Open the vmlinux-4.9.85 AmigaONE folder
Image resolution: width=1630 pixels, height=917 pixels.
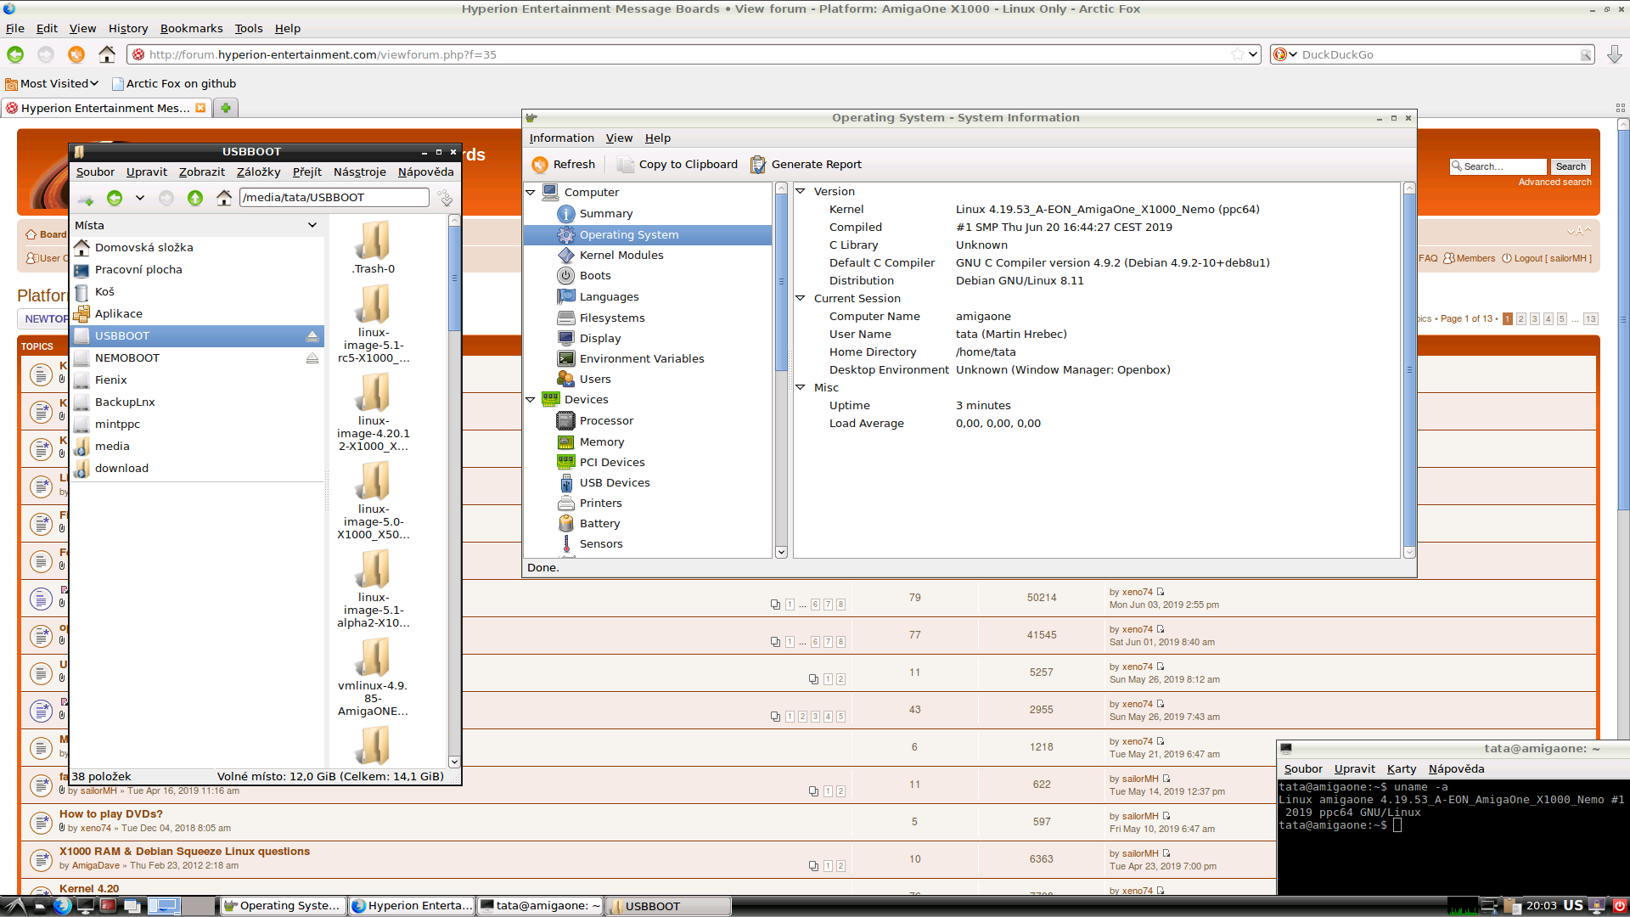(x=373, y=658)
